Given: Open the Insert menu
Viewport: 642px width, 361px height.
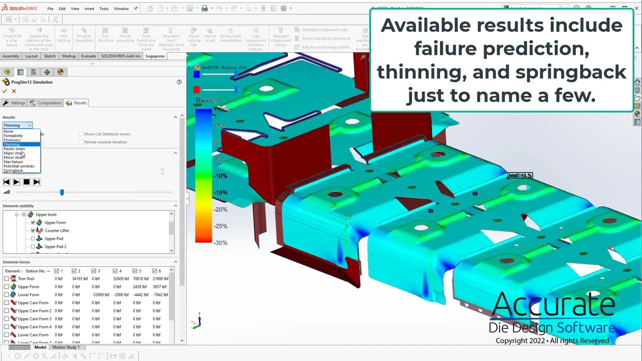Looking at the screenshot, I should tap(89, 9).
